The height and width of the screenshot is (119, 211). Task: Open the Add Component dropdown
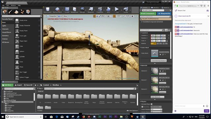(x=148, y=14)
